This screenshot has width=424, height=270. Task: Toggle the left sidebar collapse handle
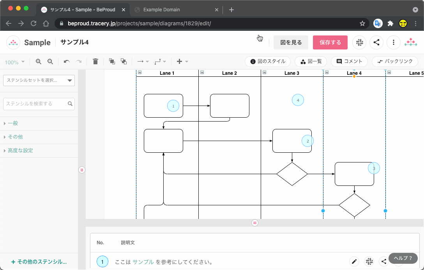pos(82,170)
